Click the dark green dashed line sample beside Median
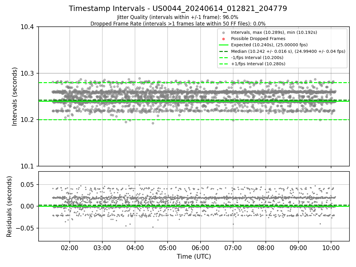This screenshot has width=356, height=267. click(x=224, y=51)
